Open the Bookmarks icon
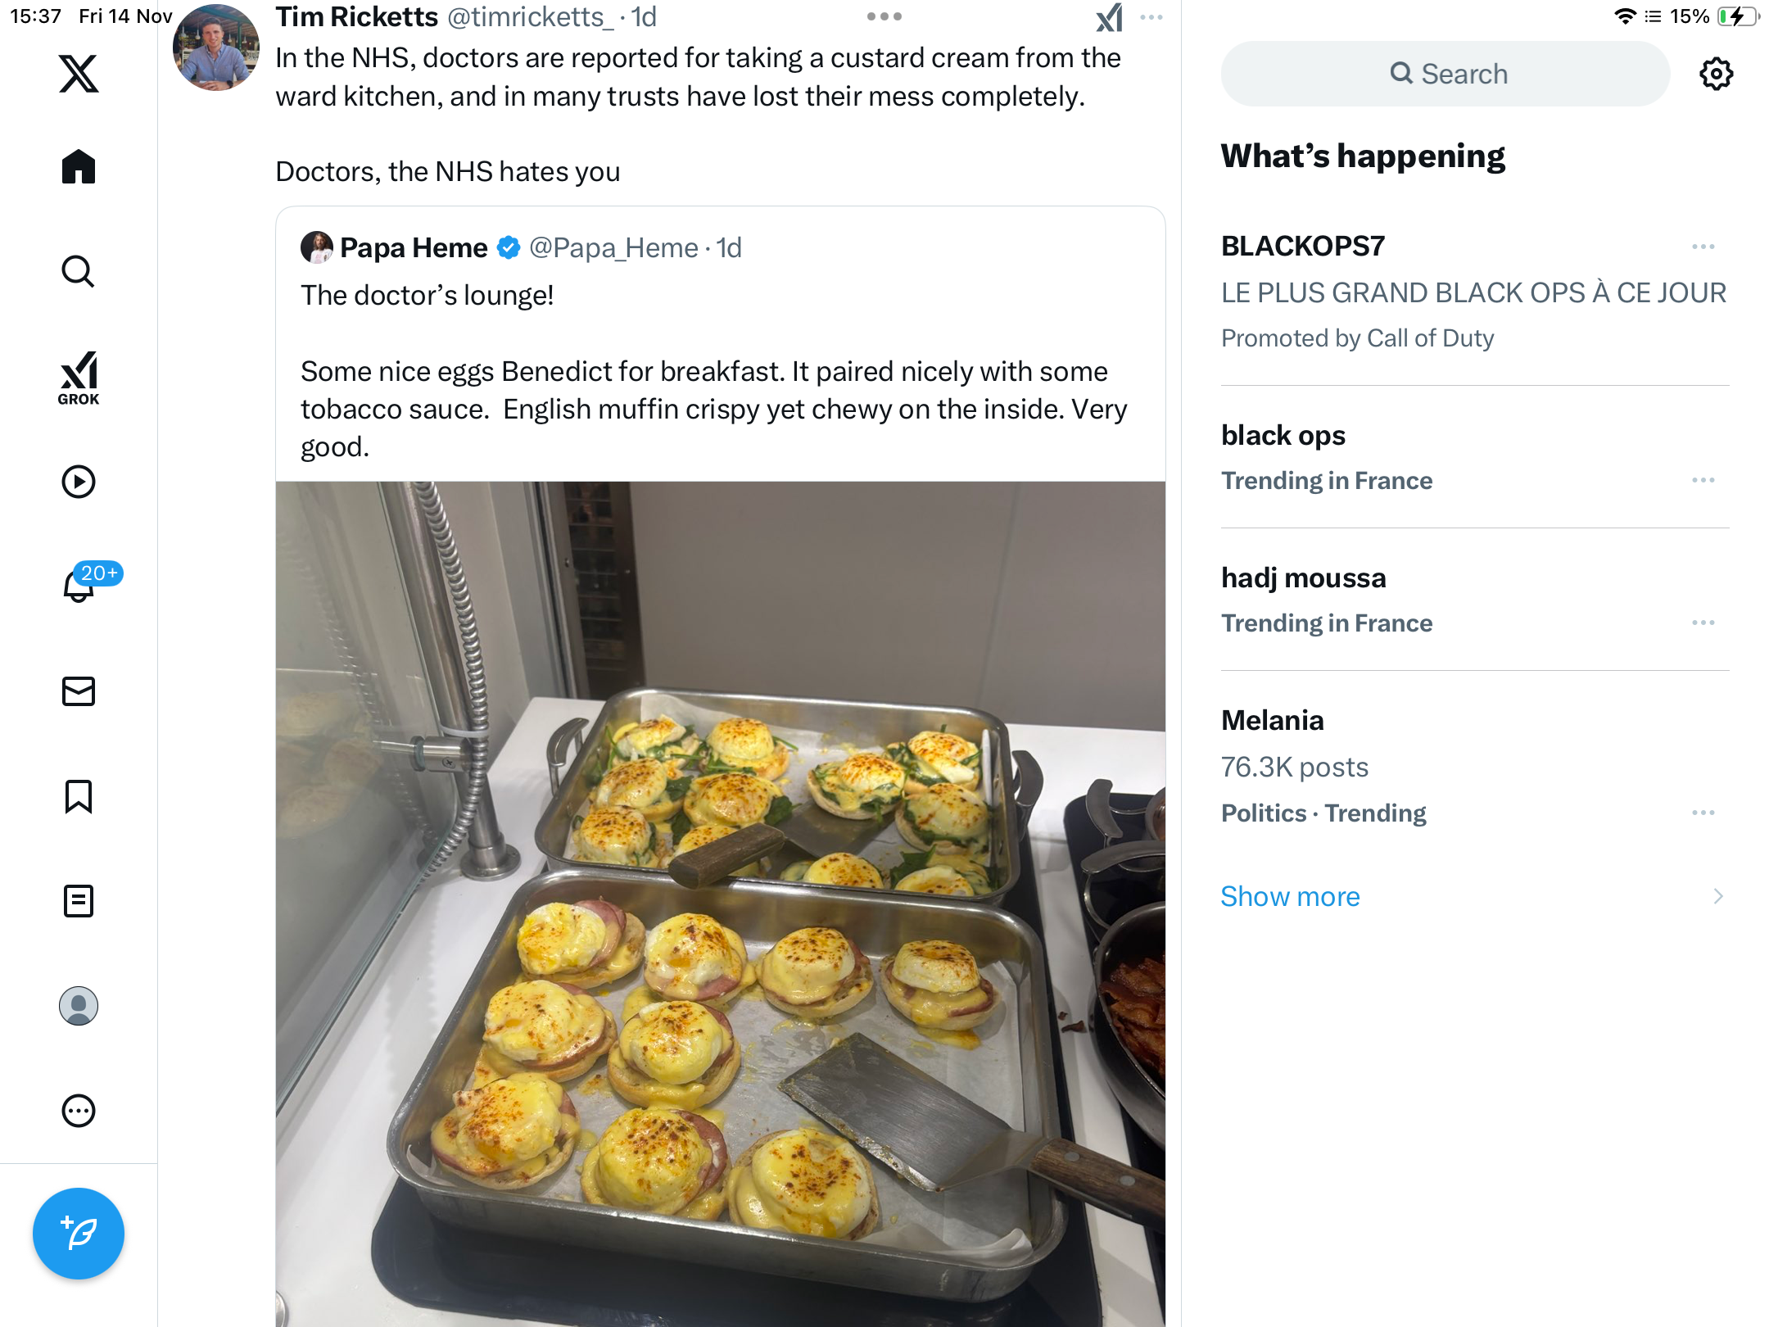Screen dimensions: 1769x1327 coord(79,796)
